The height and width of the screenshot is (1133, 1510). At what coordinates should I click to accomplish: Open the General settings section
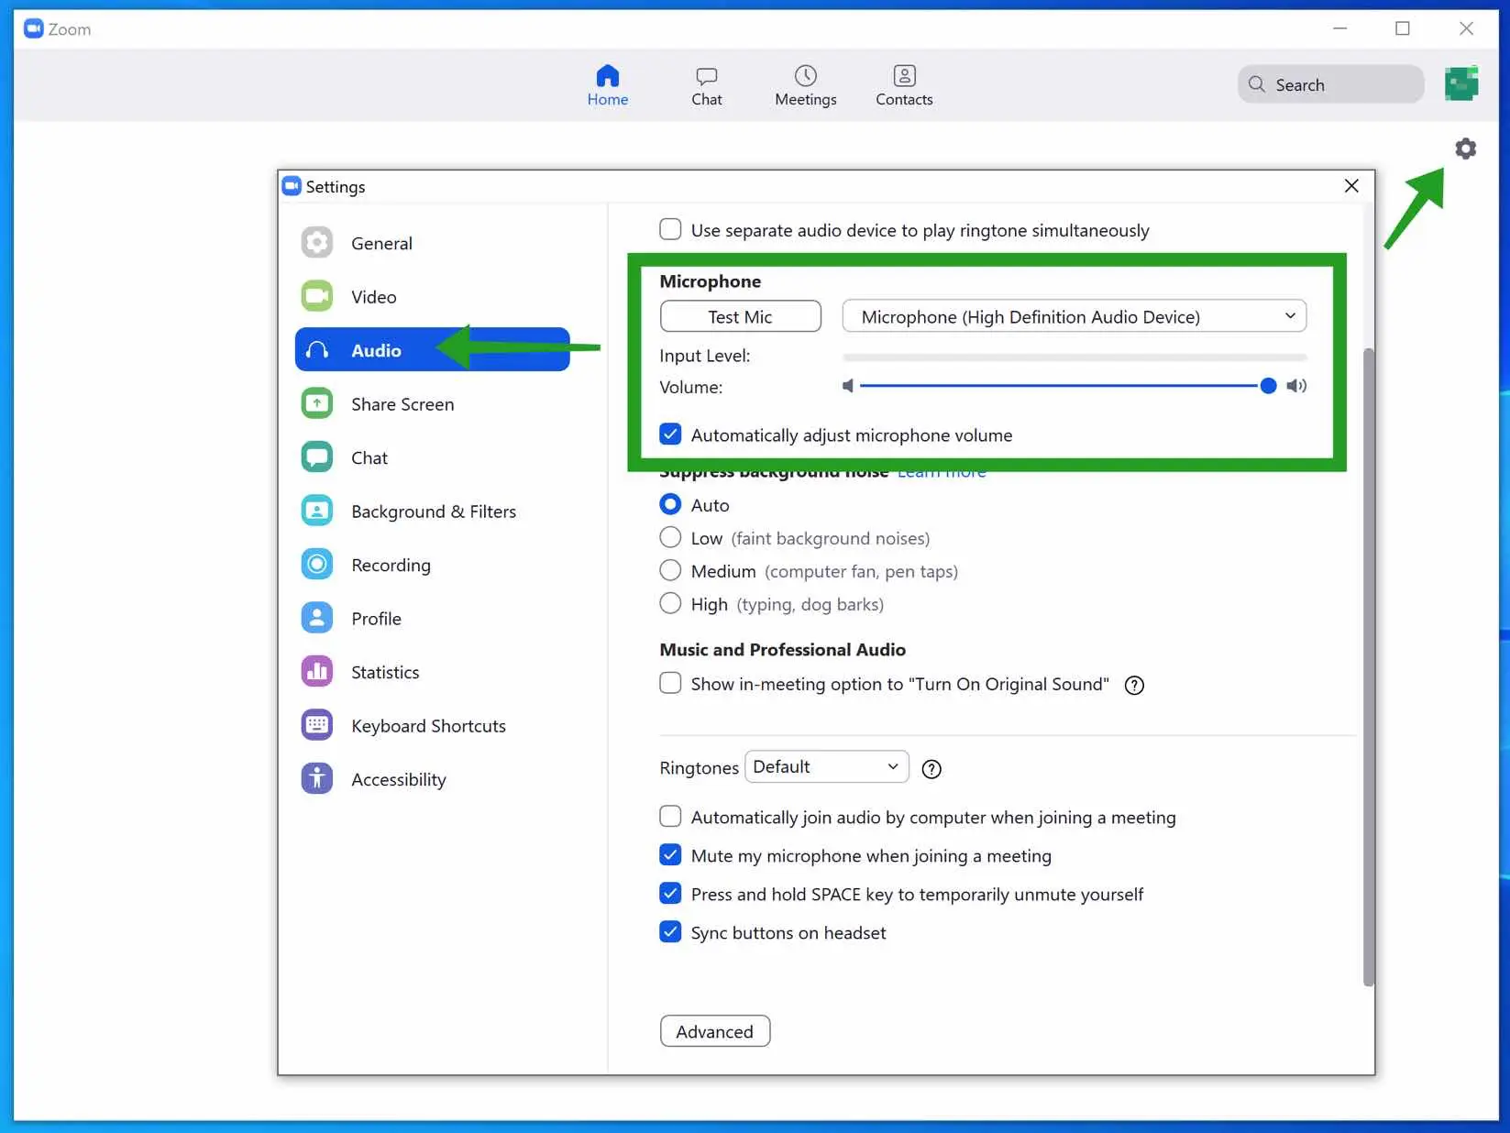point(432,243)
